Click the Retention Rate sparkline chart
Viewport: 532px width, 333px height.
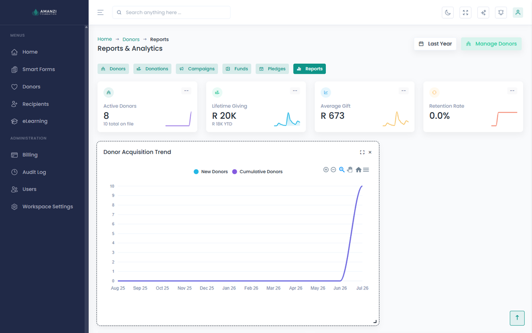tap(504, 119)
